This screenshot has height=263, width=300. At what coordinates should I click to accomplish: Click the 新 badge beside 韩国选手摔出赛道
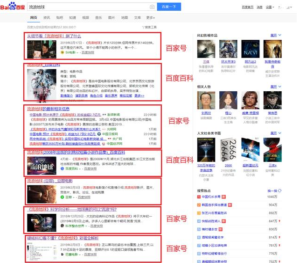click(x=230, y=205)
